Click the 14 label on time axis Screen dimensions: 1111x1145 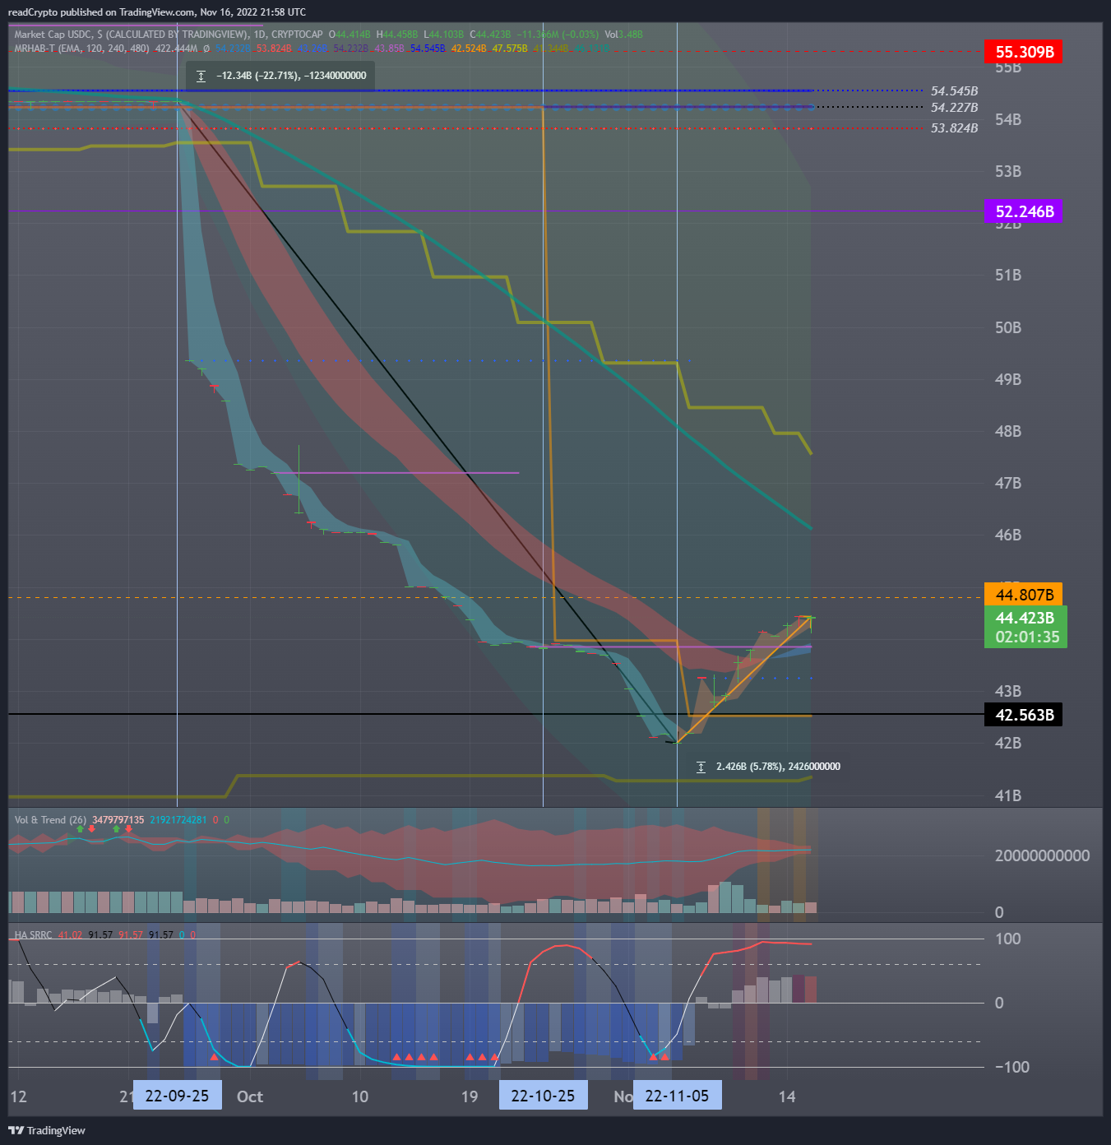coord(787,1096)
